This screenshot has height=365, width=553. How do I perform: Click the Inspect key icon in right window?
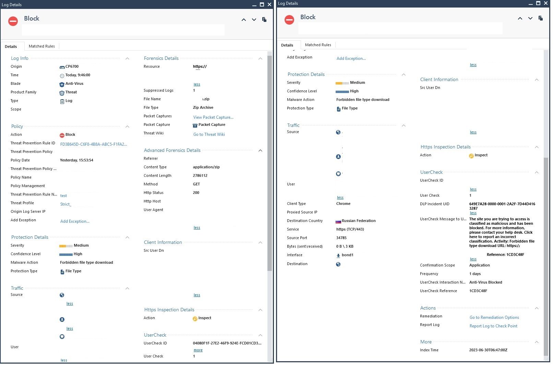(471, 156)
